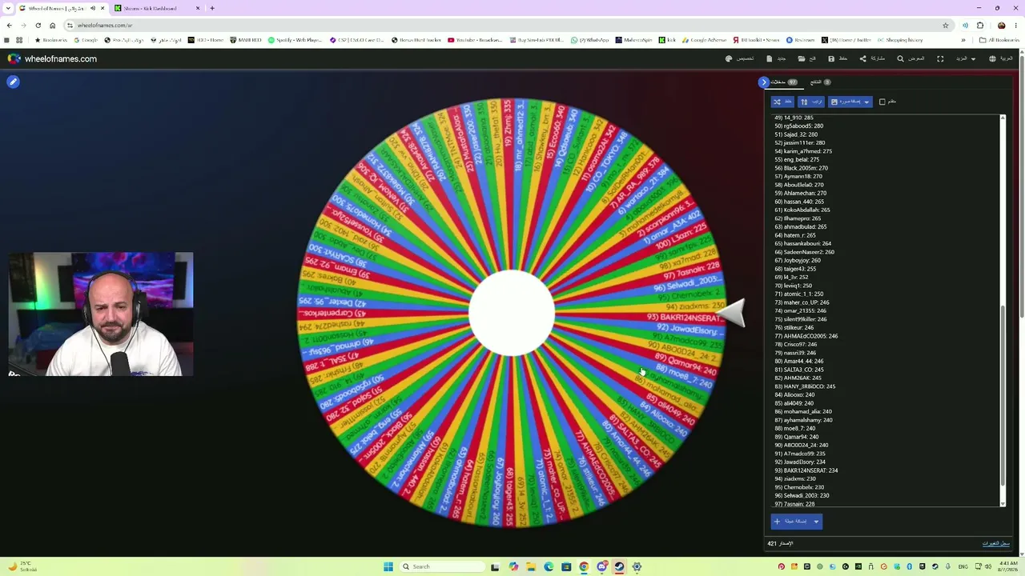Sort the entries list
This screenshot has width=1025, height=576.
coord(810,102)
